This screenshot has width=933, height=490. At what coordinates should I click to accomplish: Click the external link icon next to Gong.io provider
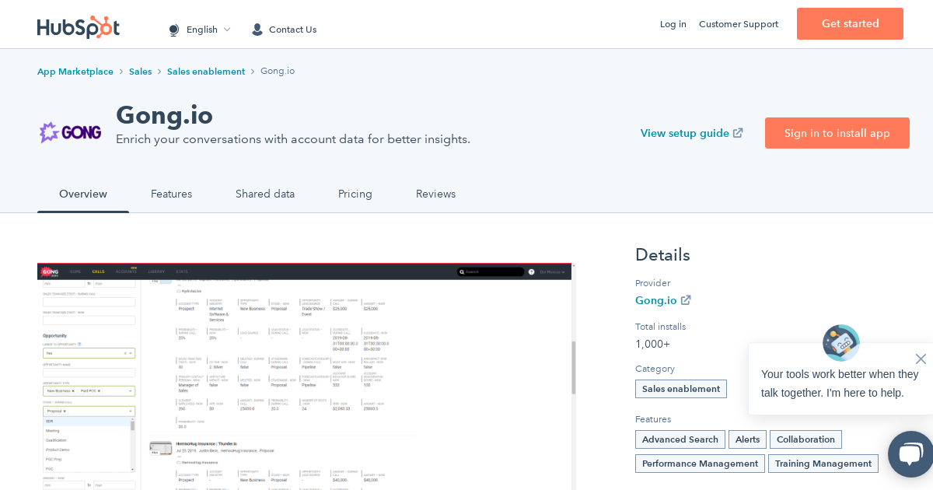coord(686,300)
